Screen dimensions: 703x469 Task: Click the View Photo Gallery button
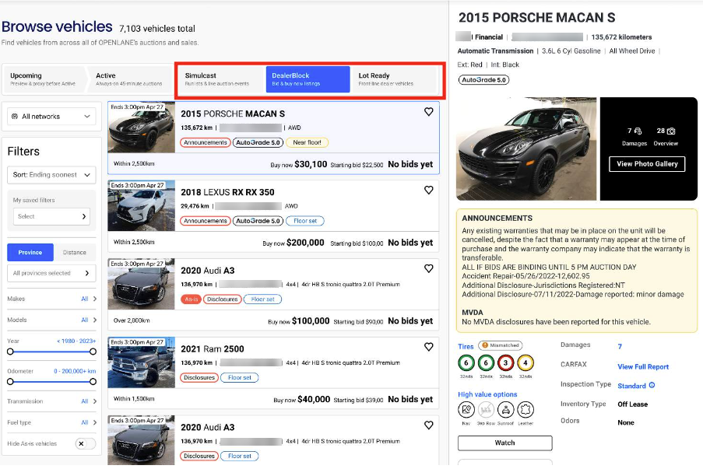[x=647, y=164]
